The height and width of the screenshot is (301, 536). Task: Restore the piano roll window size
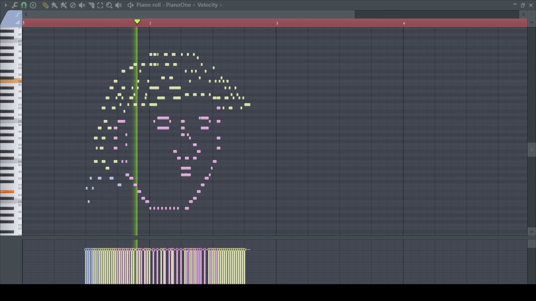coord(523,5)
